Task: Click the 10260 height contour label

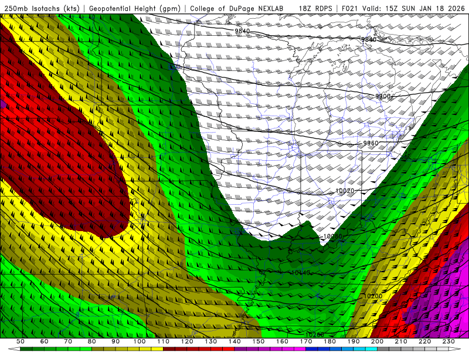Action: (x=315, y=334)
